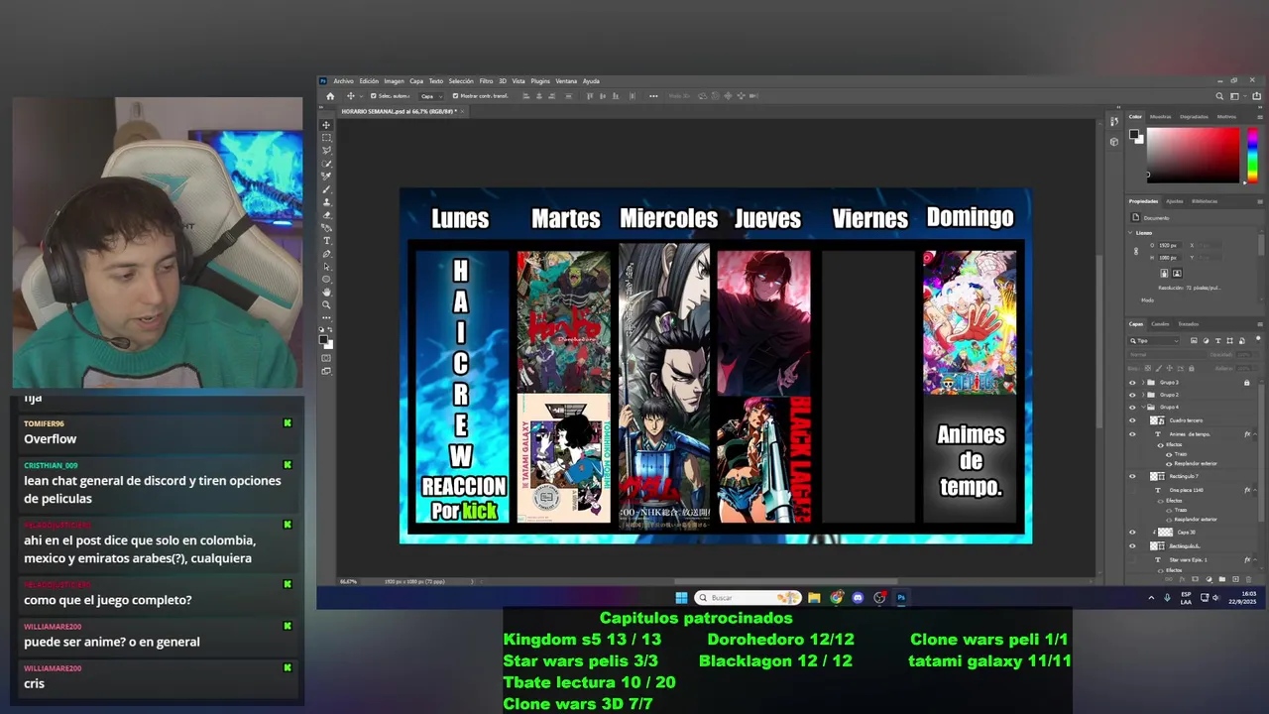
Task: Filter layers by type layers icon
Action: coord(1217,341)
